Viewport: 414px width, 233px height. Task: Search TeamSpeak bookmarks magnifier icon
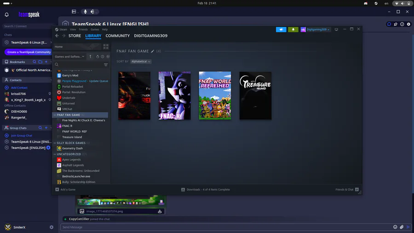pyautogui.click(x=34, y=62)
